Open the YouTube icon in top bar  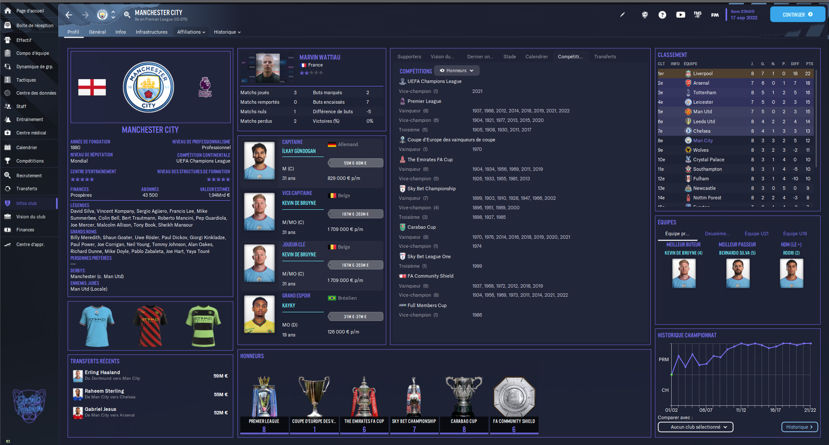coord(680,15)
